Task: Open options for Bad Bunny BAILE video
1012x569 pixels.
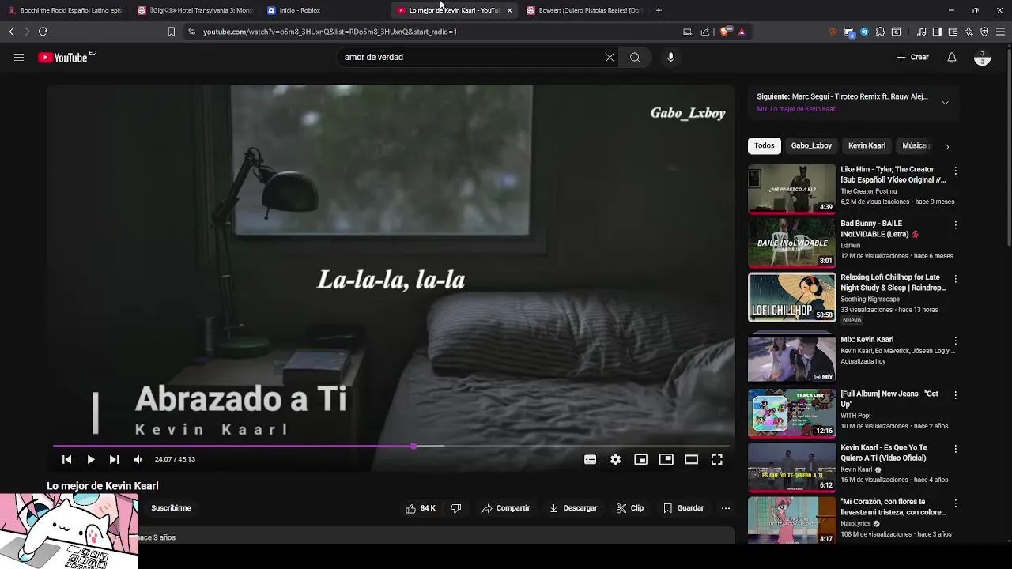Action: click(955, 225)
